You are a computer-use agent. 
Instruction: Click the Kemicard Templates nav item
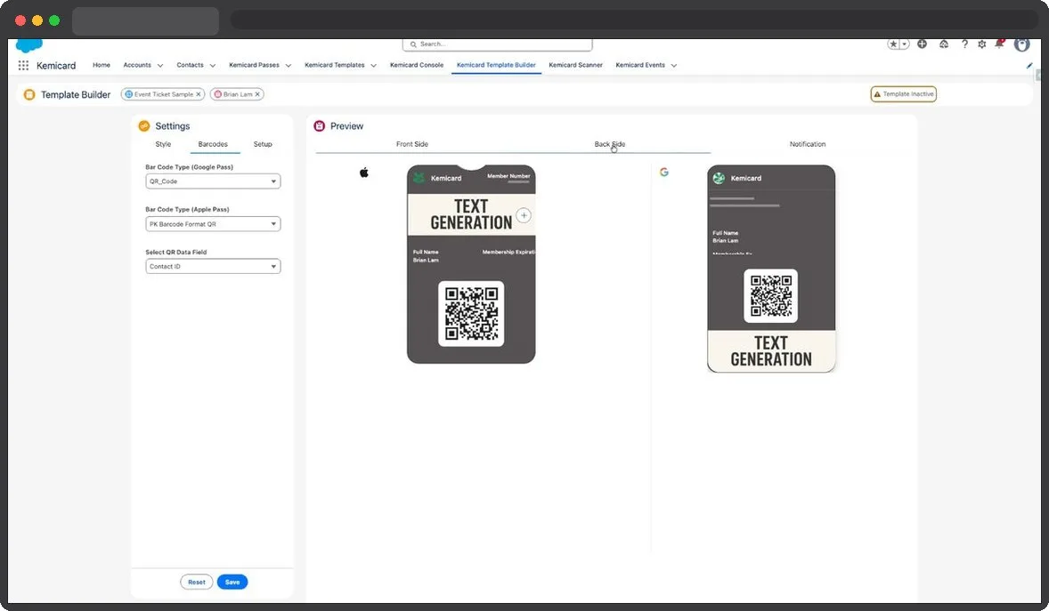(x=335, y=65)
